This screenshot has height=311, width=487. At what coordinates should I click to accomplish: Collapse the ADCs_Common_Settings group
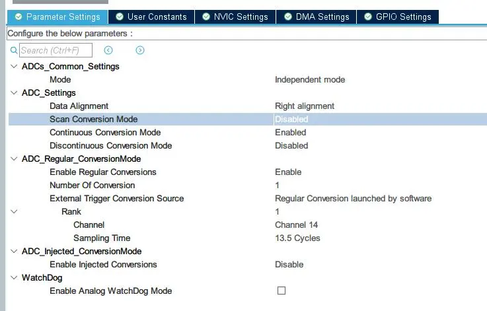[x=14, y=67]
